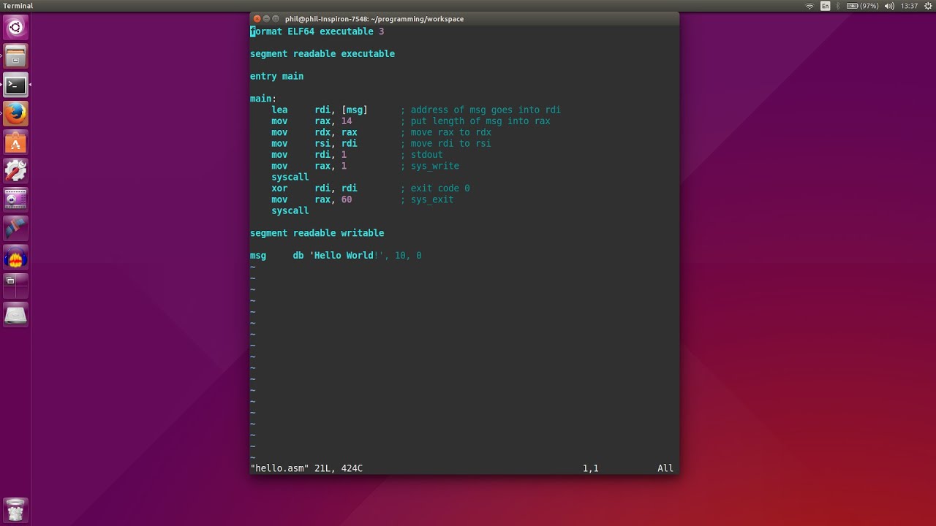Click the 13:37 clock in panel
936x526 pixels.
(909, 6)
